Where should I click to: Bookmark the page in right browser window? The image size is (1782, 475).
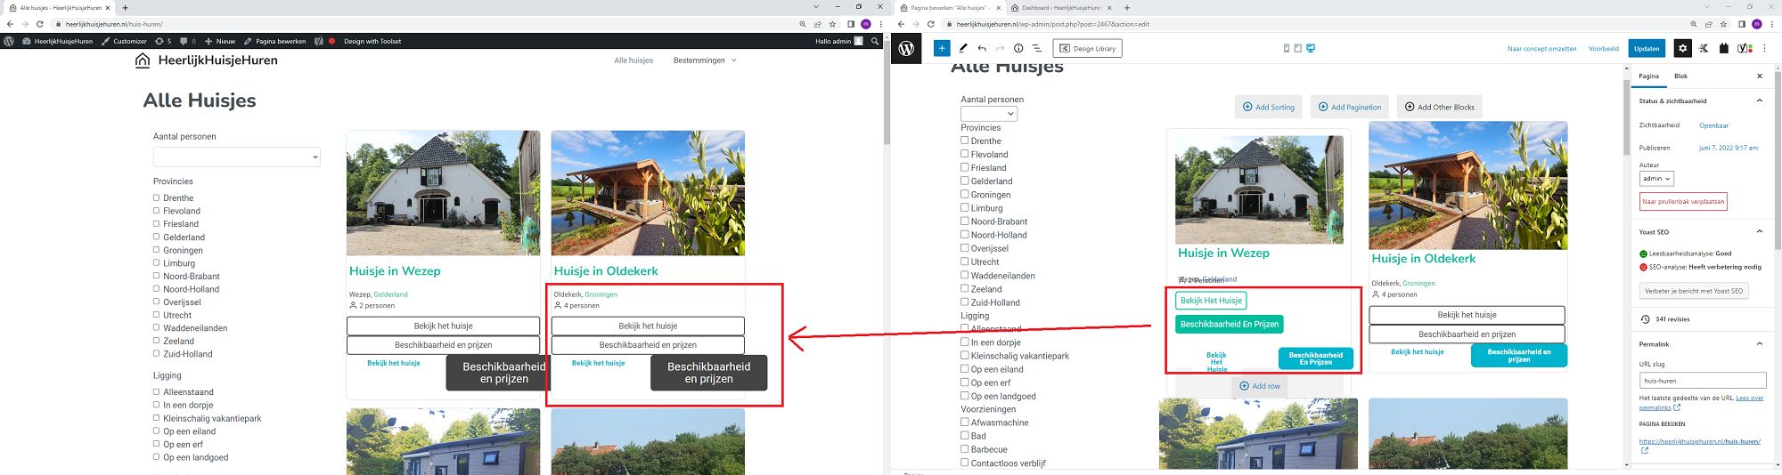[1724, 24]
